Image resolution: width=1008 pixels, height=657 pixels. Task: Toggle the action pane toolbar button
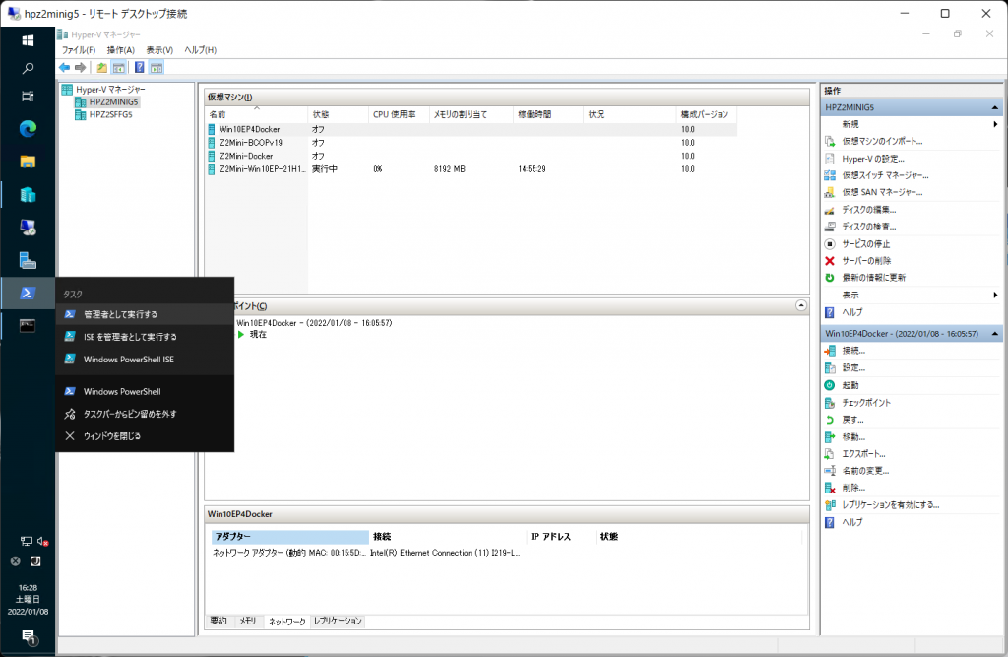[x=157, y=68]
